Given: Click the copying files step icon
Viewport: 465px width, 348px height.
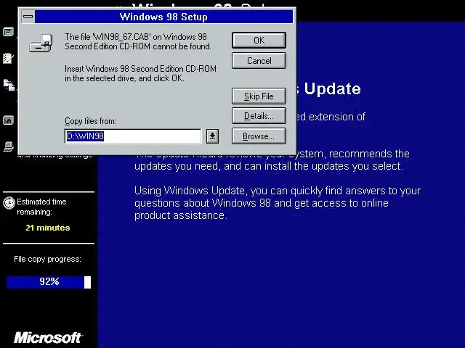Looking at the screenshot, I should [9, 85].
